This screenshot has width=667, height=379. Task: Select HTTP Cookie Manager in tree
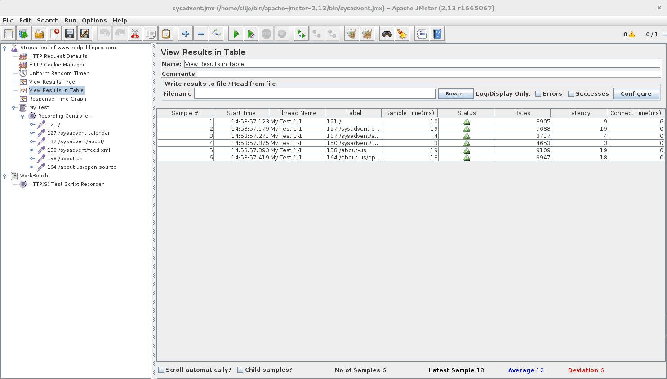coord(57,65)
